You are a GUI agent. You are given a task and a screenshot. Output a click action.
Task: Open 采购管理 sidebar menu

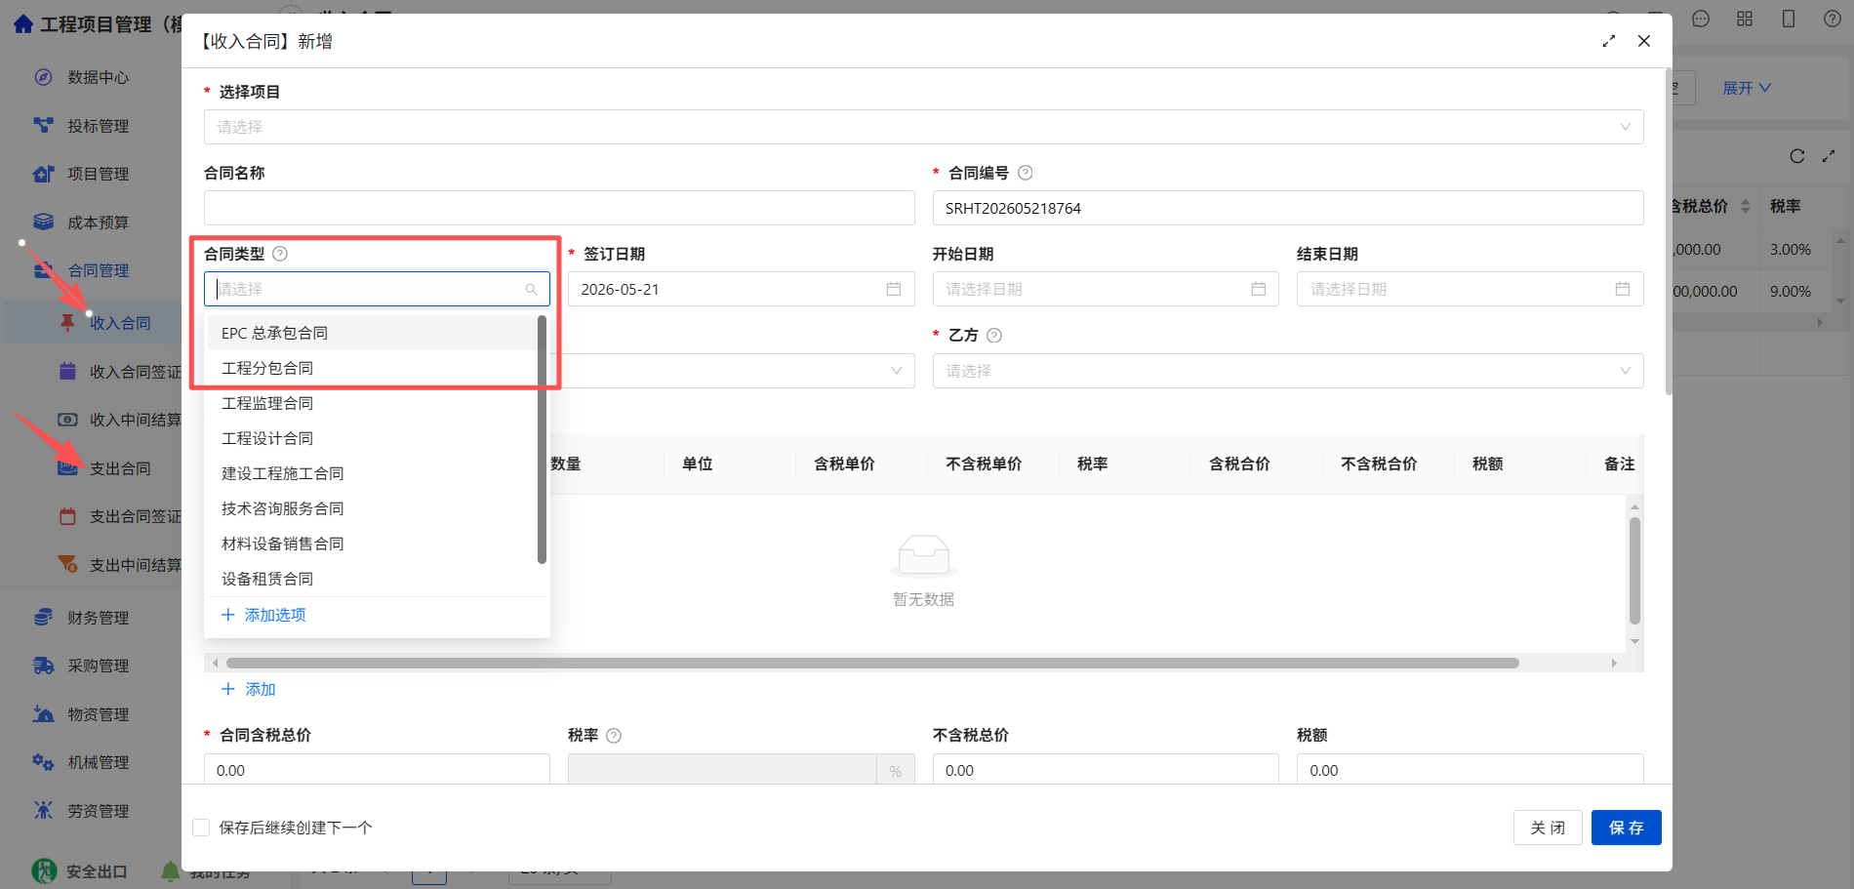tap(98, 666)
